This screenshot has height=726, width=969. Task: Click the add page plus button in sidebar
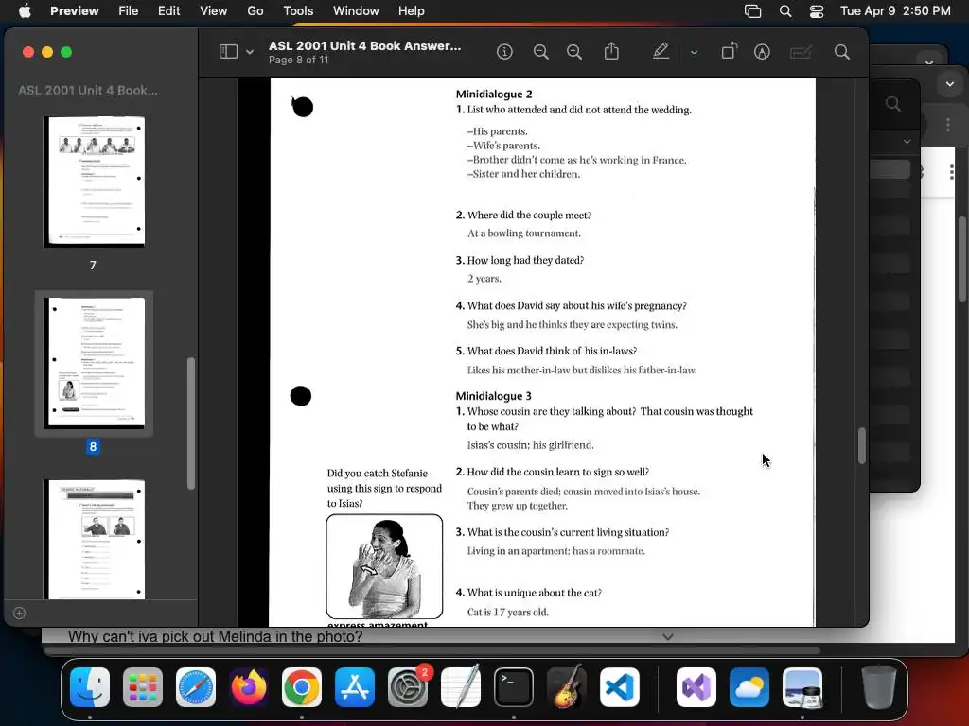point(19,613)
